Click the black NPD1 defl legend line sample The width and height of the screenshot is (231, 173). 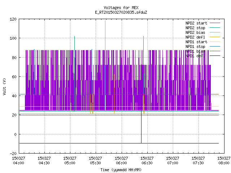point(215,56)
